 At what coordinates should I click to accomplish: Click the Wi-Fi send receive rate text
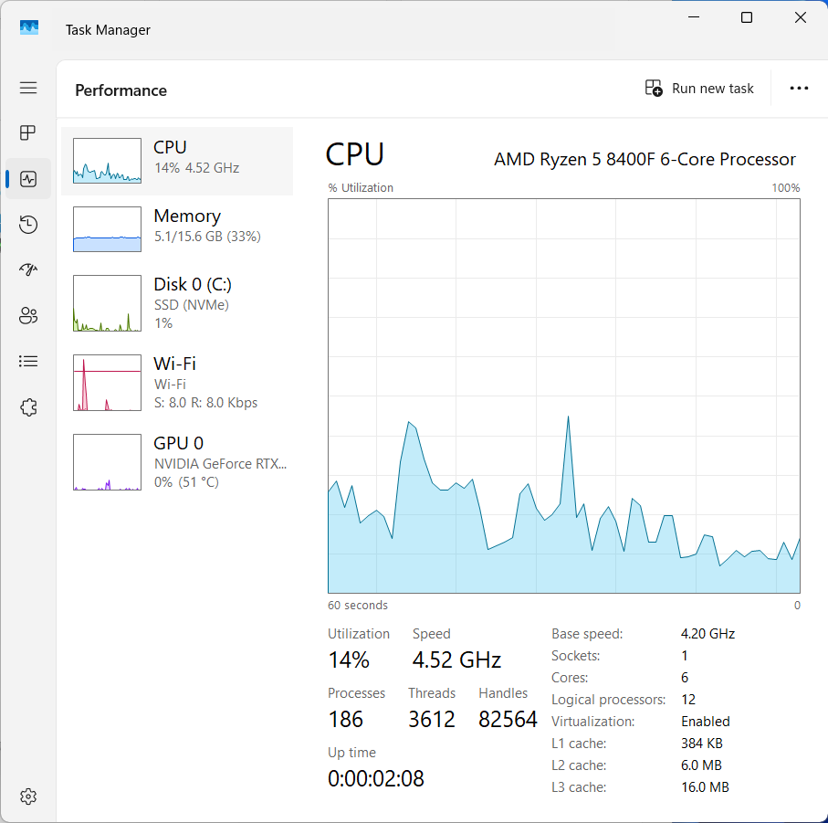[205, 403]
